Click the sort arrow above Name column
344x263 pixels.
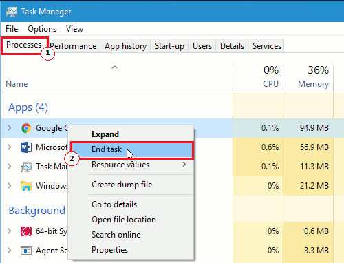point(114,67)
